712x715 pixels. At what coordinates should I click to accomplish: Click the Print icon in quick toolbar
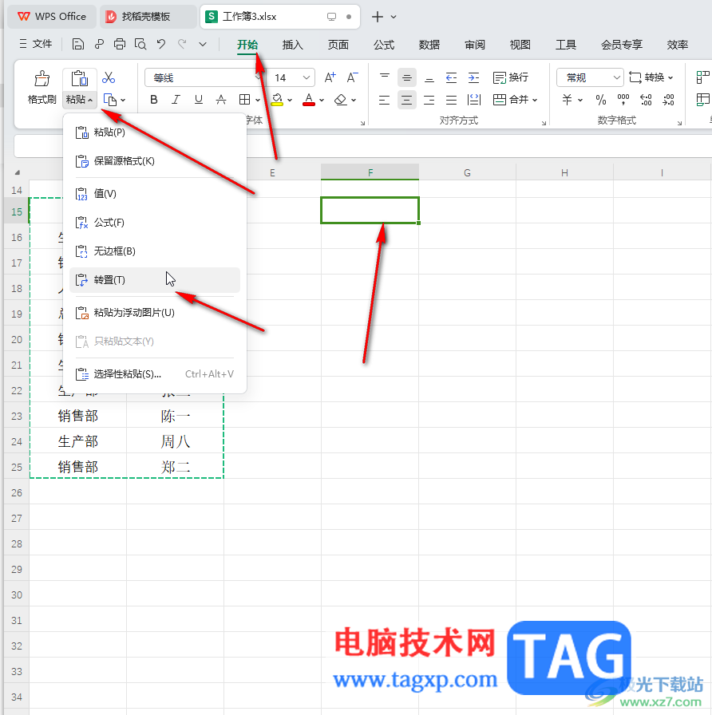(x=120, y=44)
